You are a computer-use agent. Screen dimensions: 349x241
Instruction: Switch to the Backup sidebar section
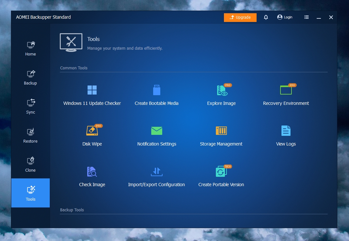(30, 77)
